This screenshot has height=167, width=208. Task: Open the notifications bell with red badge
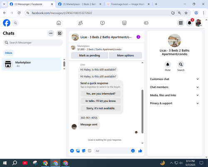190,23
